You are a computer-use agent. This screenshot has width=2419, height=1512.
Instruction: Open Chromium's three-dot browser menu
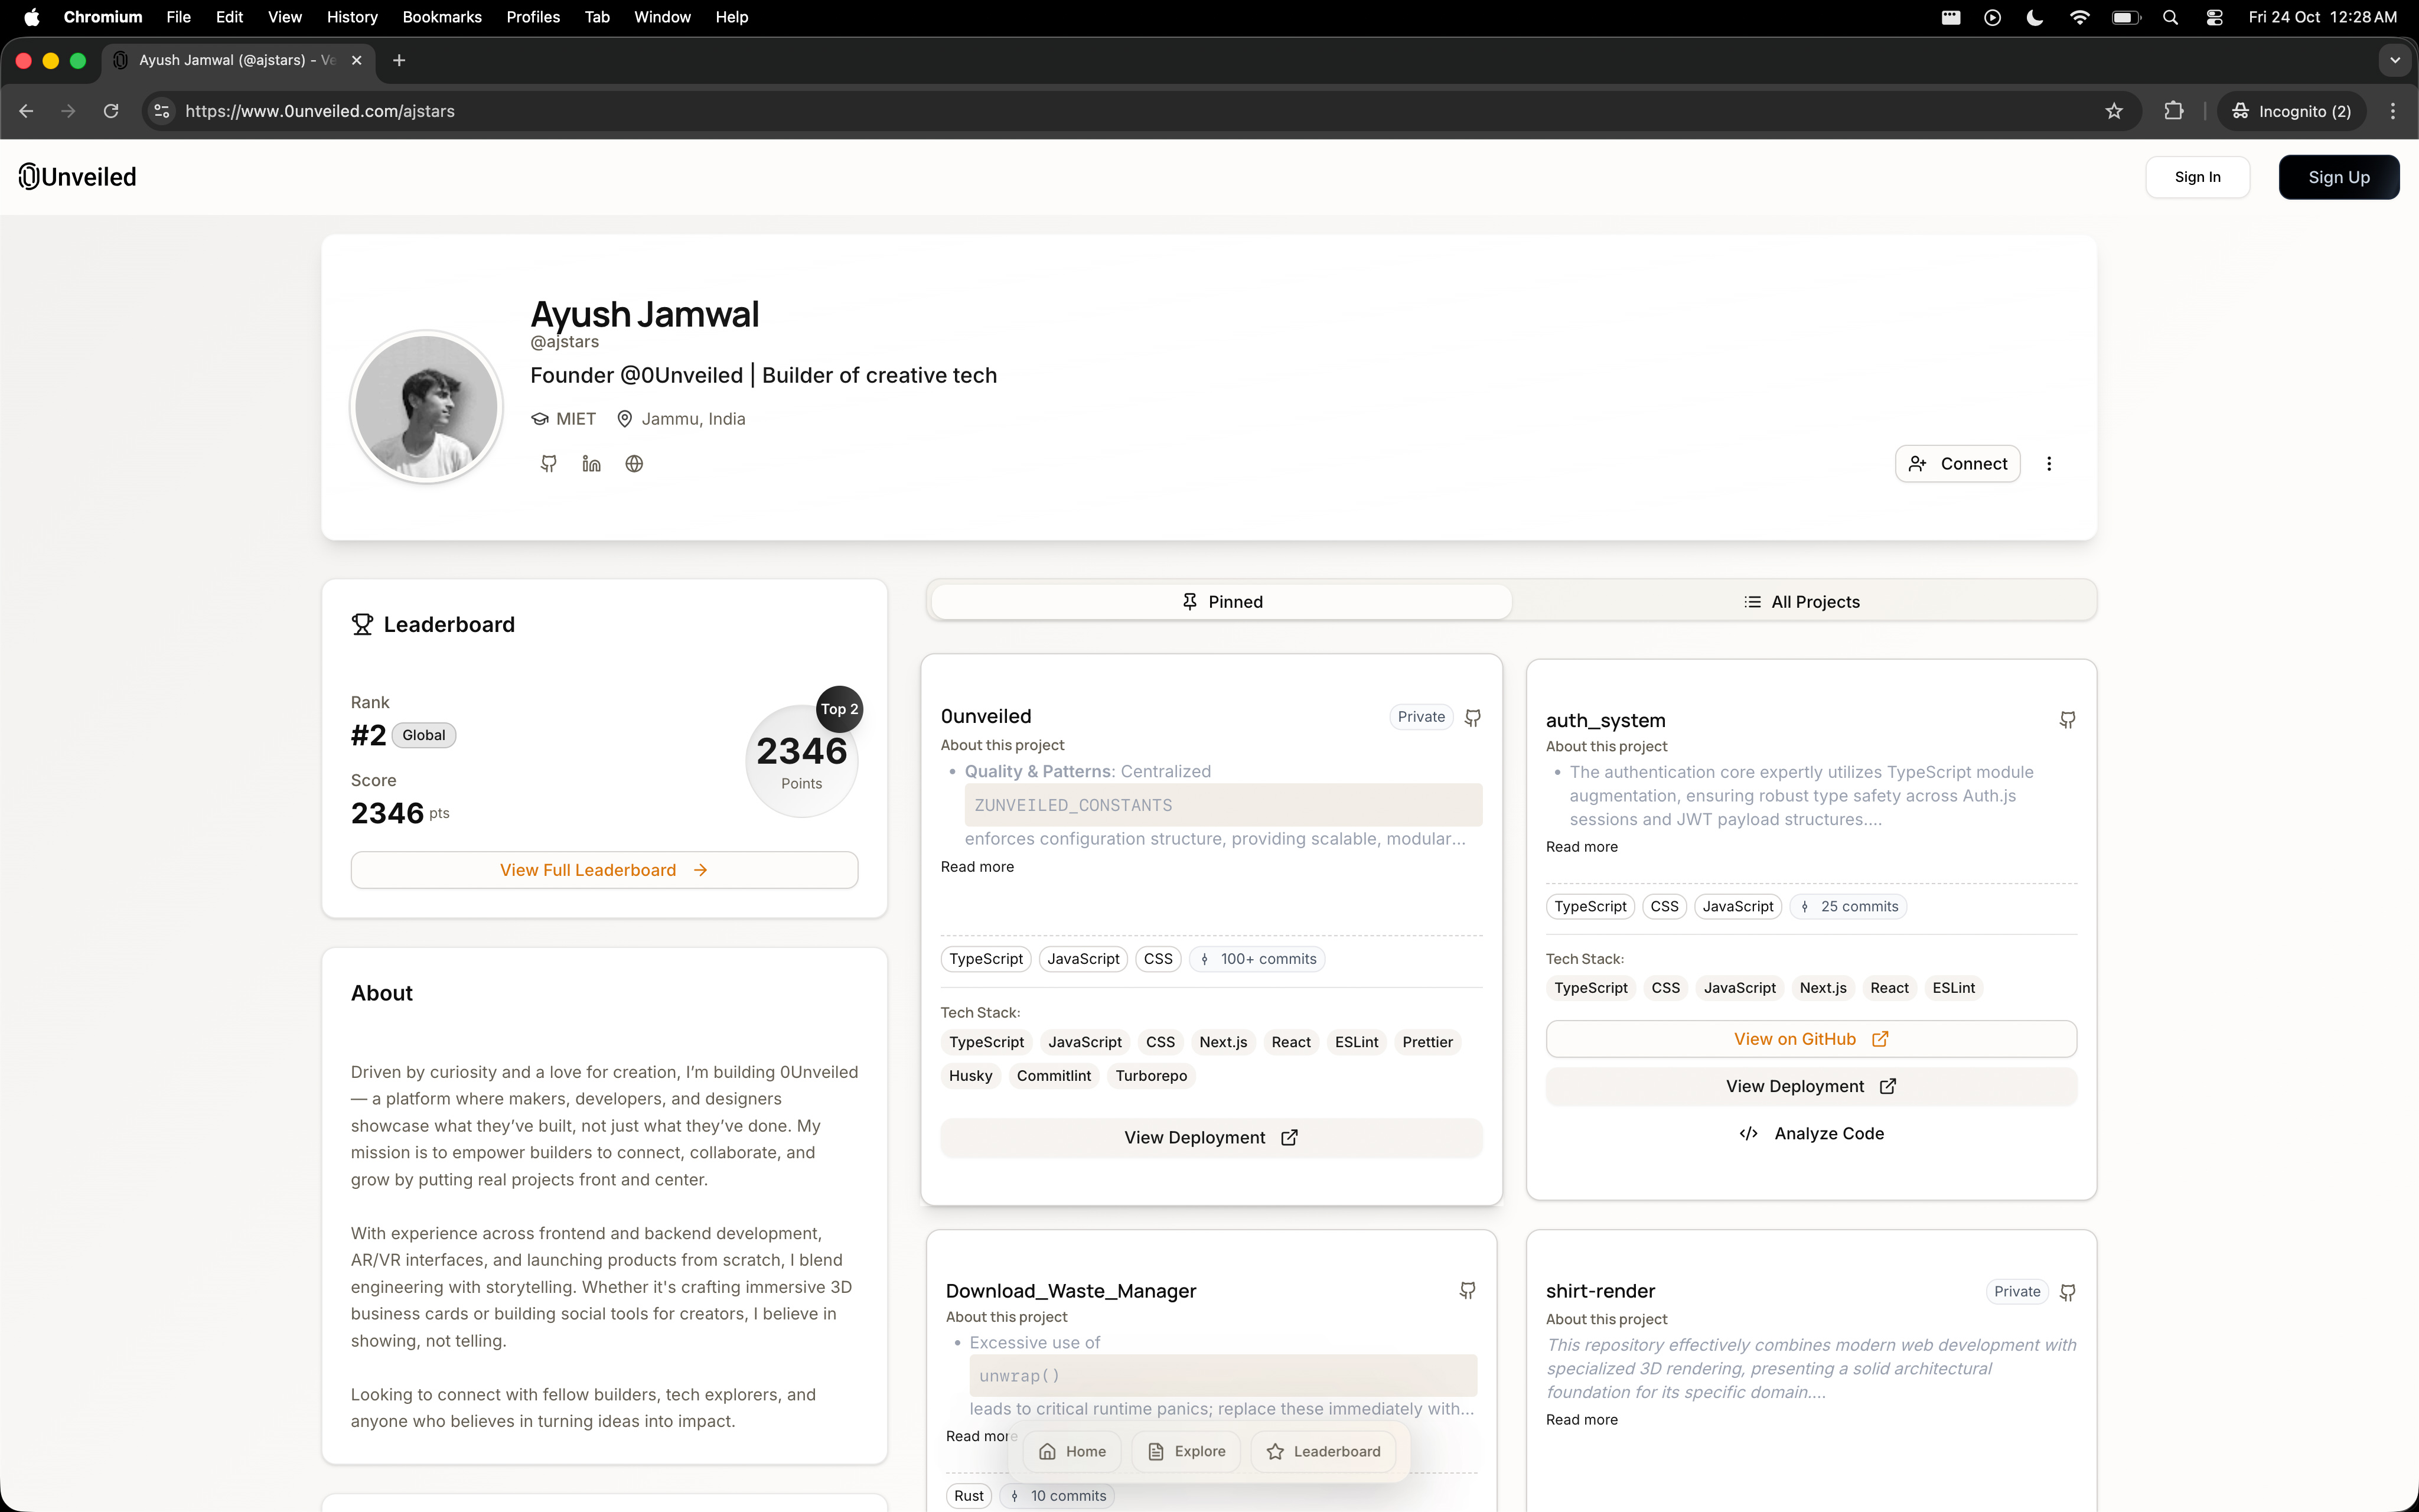2392,111
